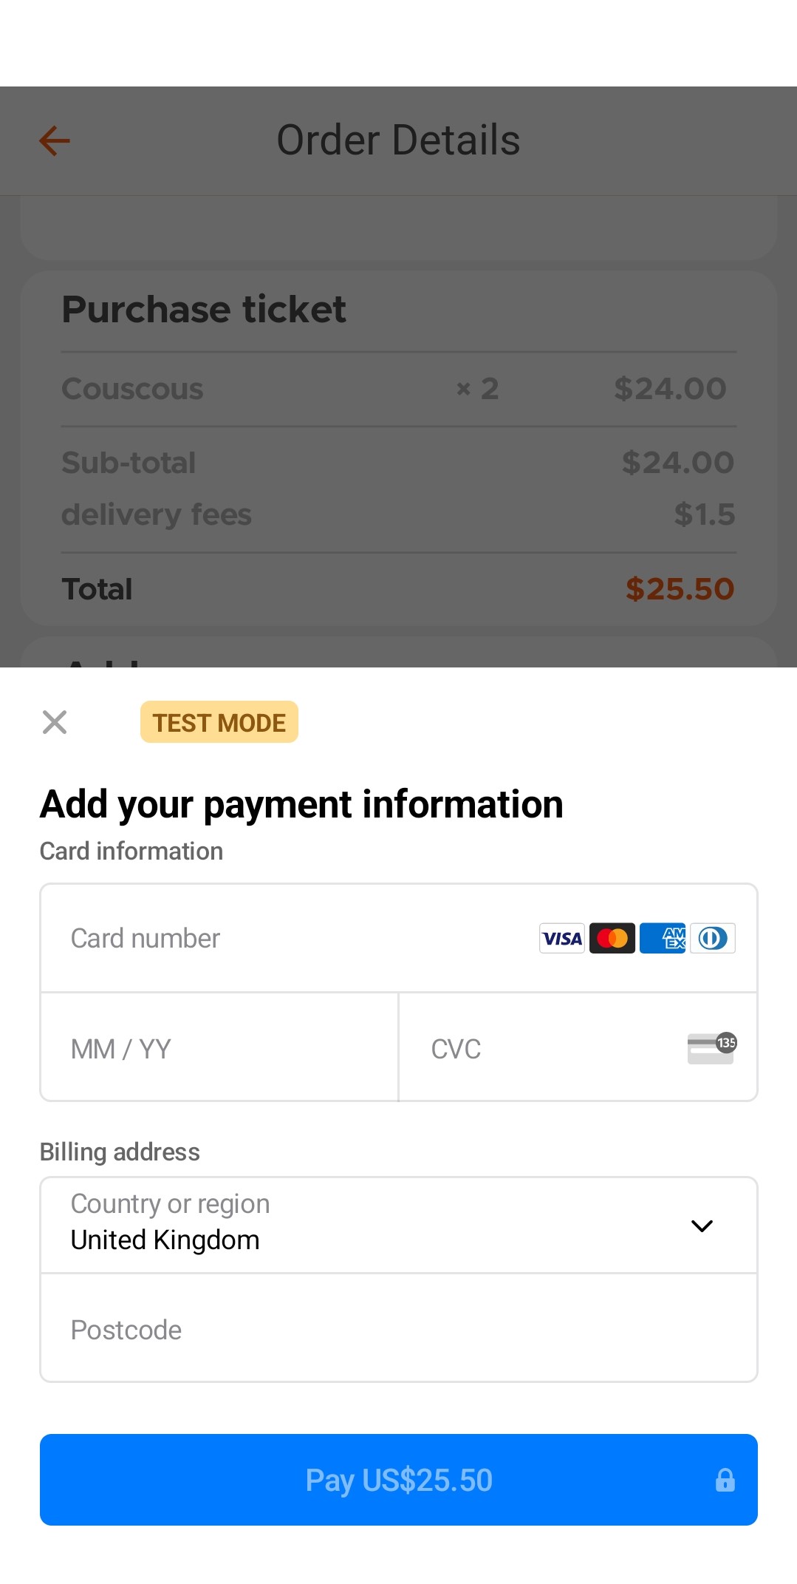Expand the country dropdown chevron

click(x=701, y=1226)
